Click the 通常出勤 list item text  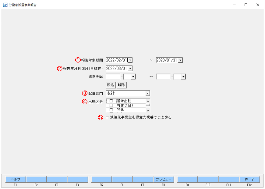point(124,101)
